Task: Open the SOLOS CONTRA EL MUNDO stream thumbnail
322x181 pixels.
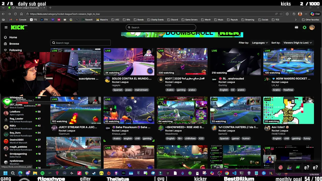Action: click(129, 62)
